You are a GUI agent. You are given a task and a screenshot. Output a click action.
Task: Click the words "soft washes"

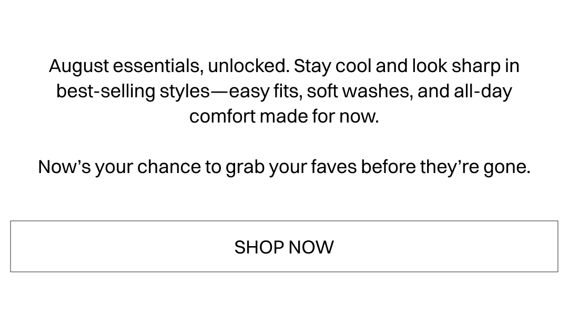click(359, 92)
